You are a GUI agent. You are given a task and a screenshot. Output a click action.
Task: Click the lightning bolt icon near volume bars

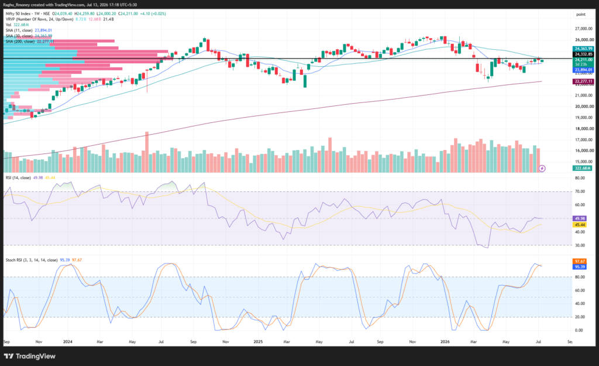[x=542, y=168]
